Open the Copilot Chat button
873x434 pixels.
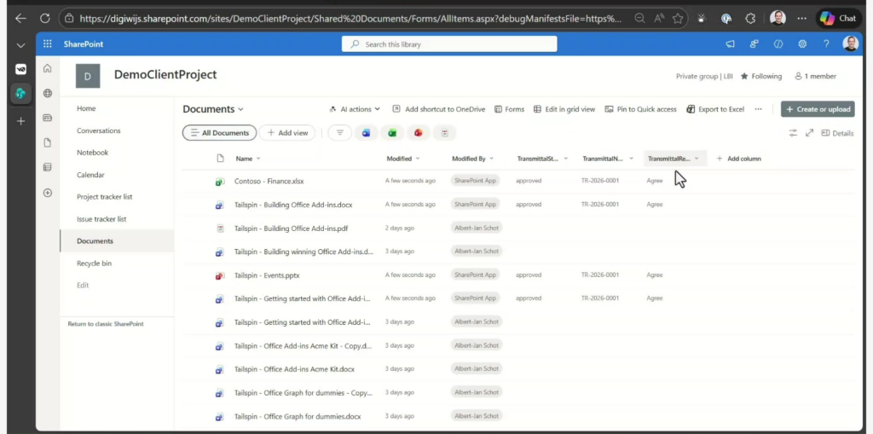coord(839,19)
